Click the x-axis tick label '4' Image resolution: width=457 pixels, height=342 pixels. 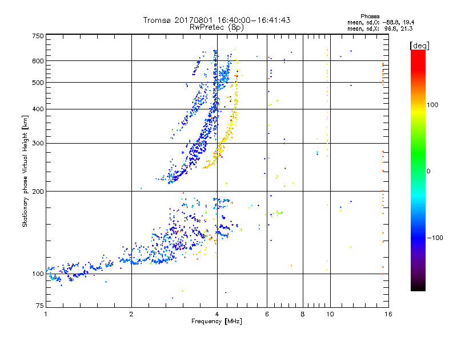[217, 314]
